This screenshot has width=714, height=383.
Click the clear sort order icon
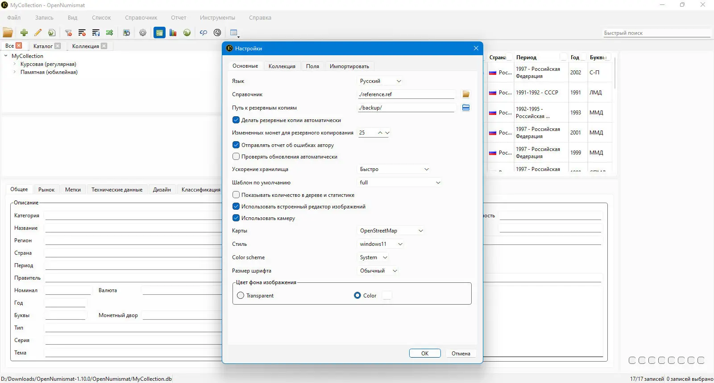(x=82, y=33)
